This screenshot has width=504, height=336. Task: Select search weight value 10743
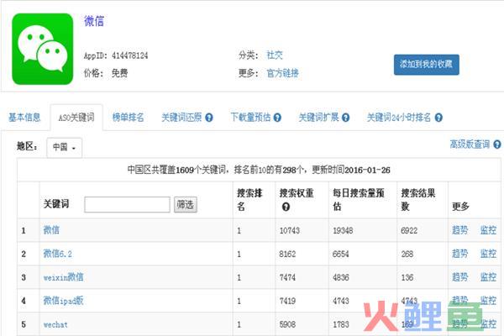pos(290,230)
